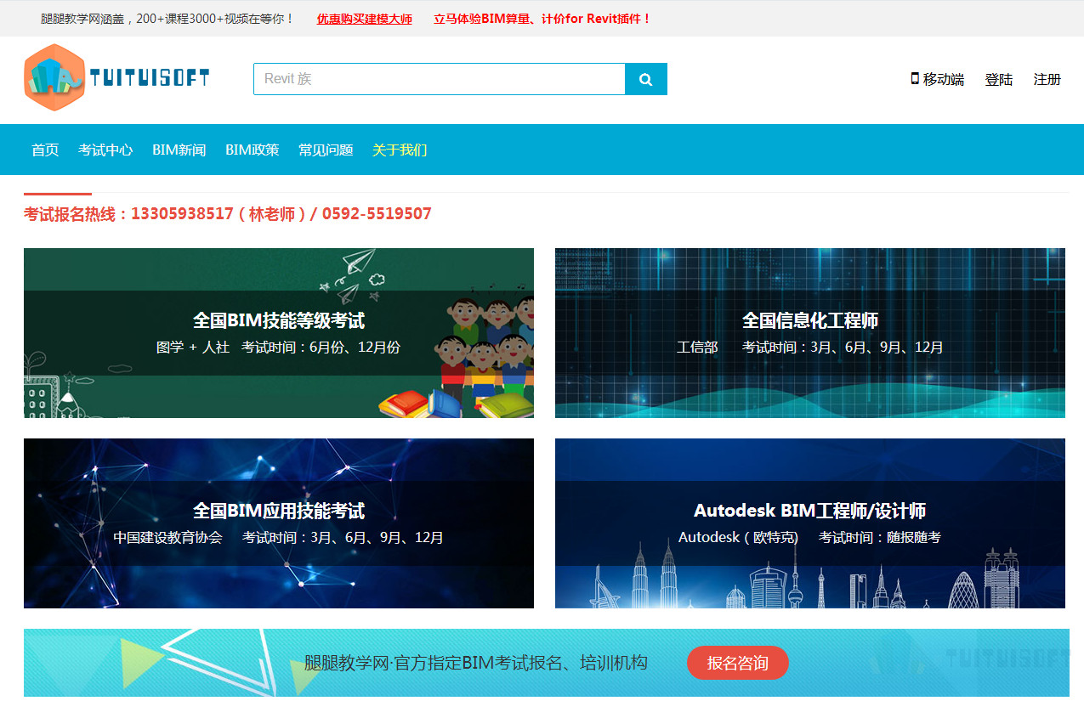Go to 首页 in navigation bar
Screen dimensions: 1084x701
pyautogui.click(x=45, y=150)
